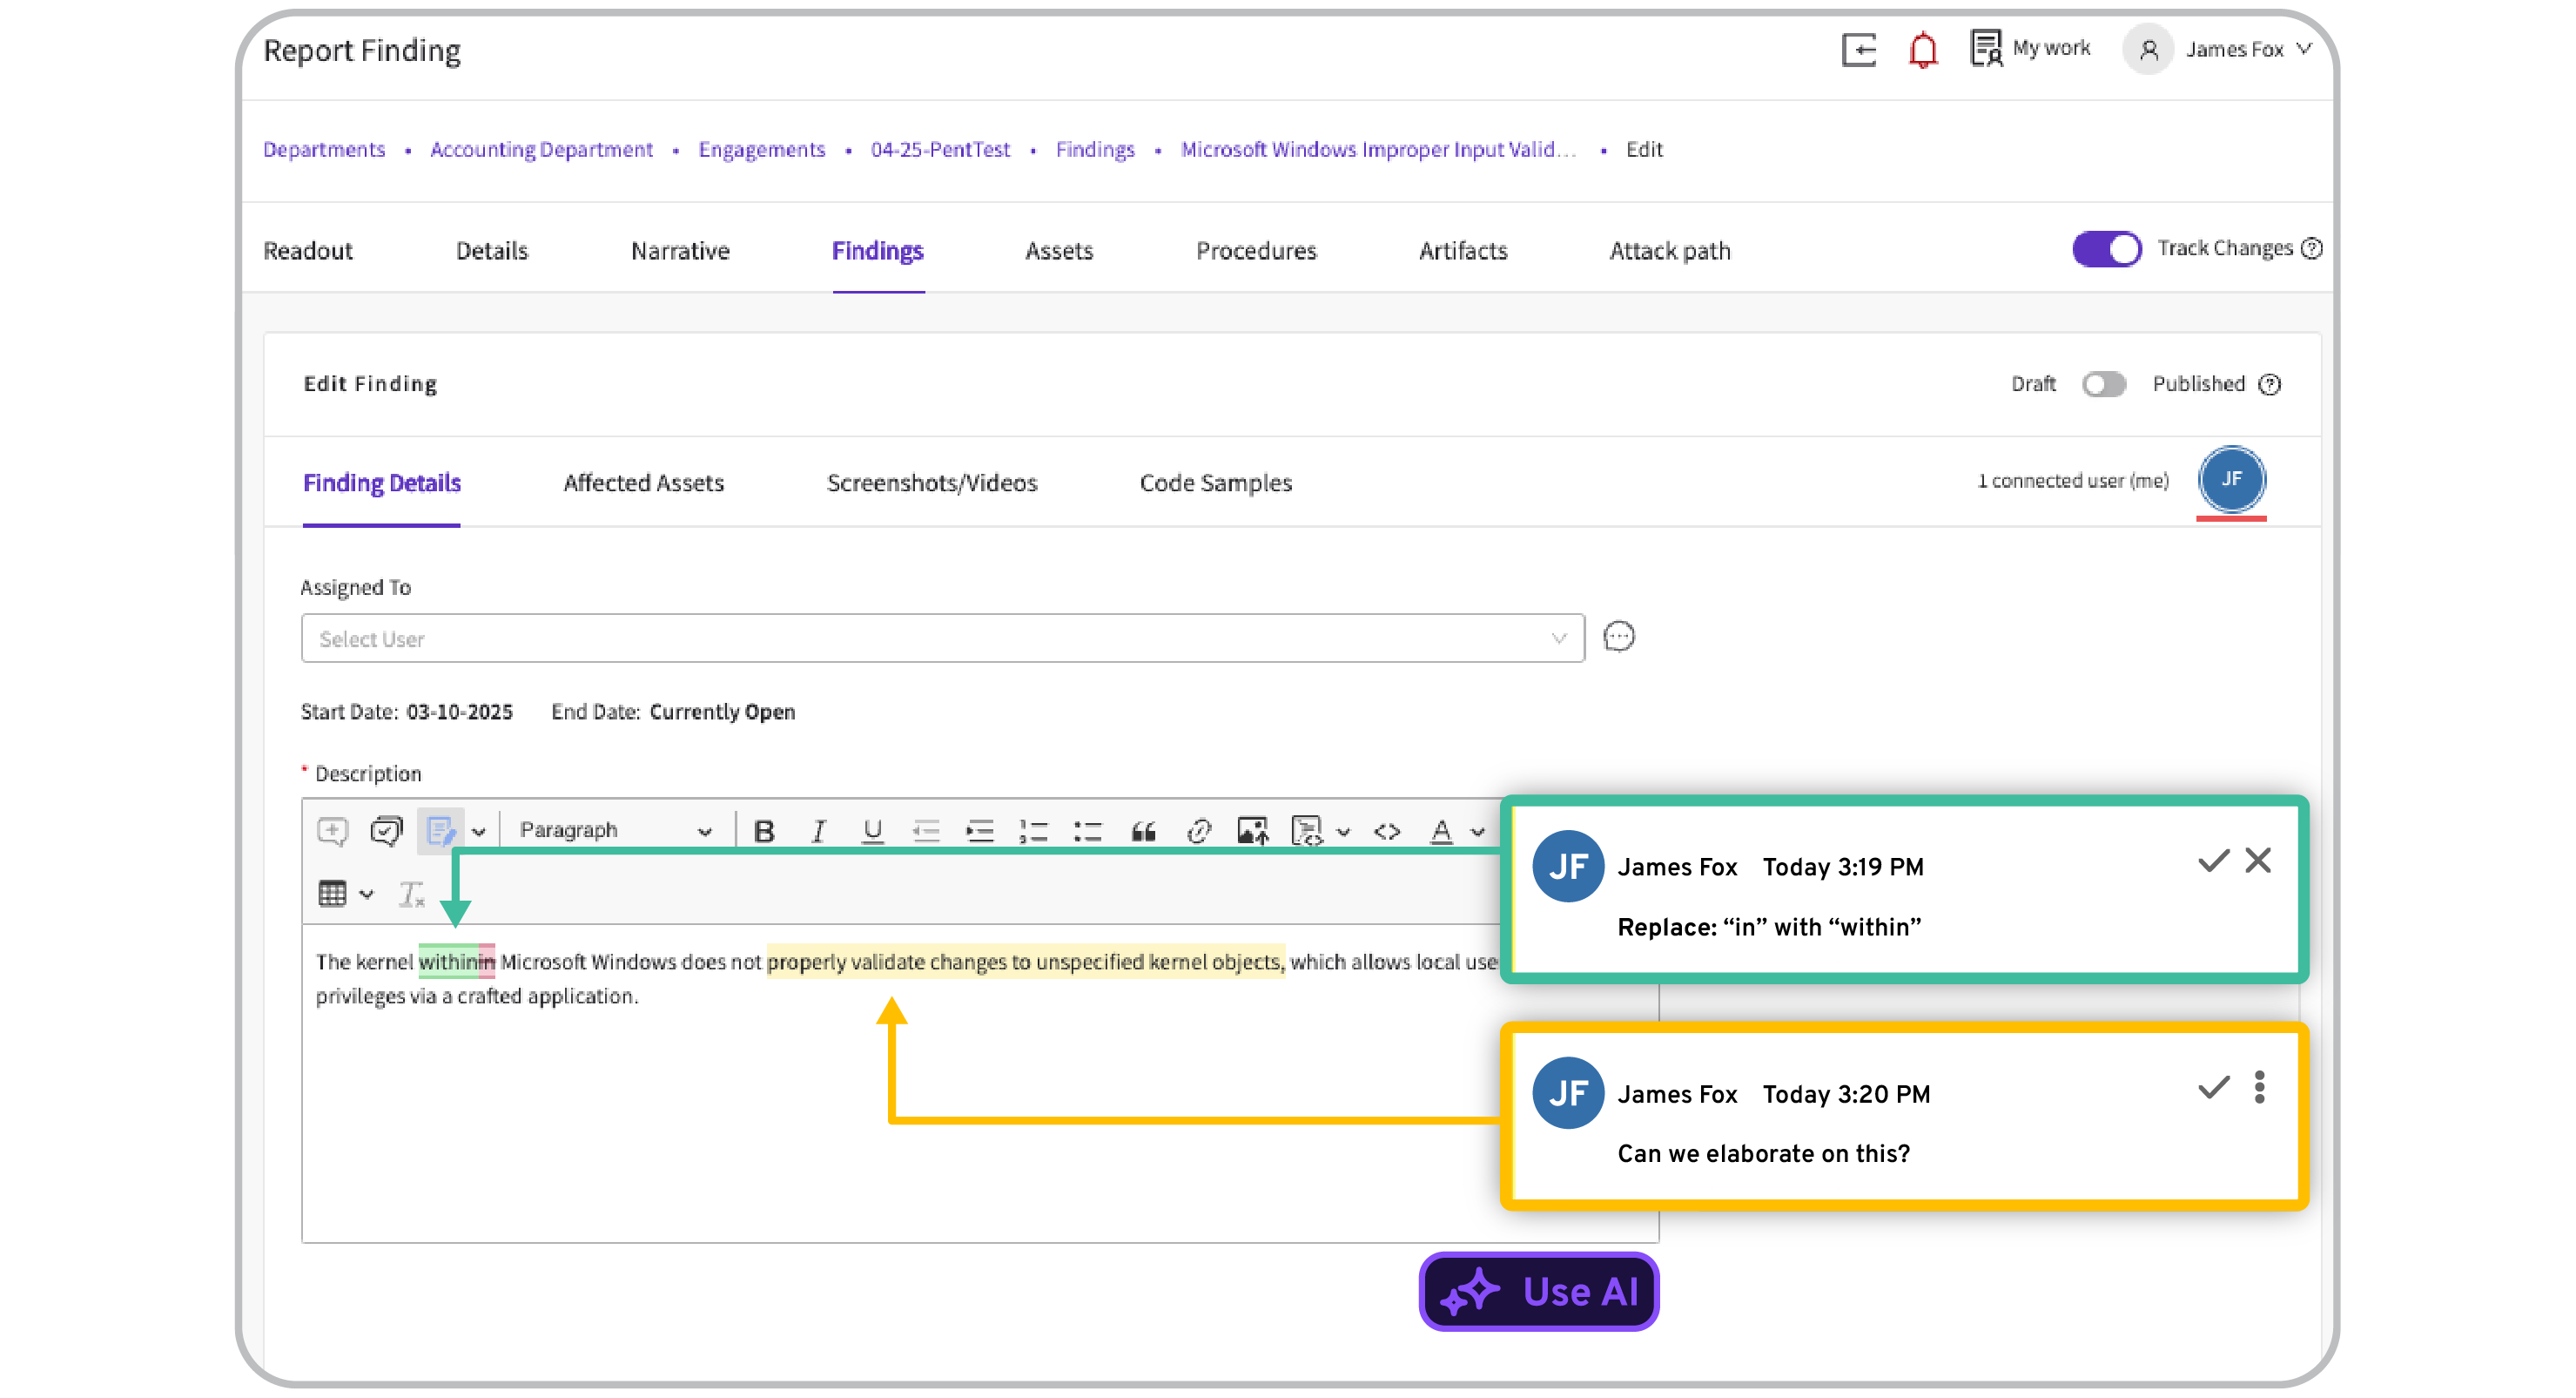The width and height of the screenshot is (2576, 1398).
Task: Click the image upload icon
Action: click(x=1252, y=831)
